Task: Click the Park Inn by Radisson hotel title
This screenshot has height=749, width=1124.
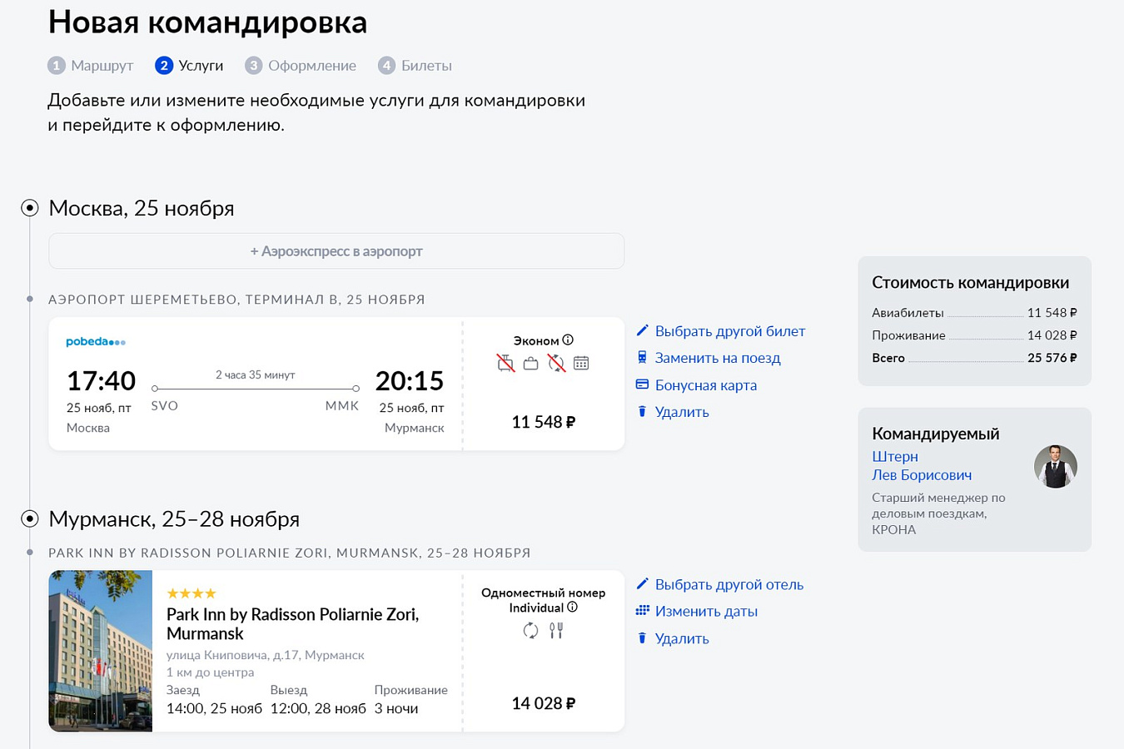Action: tap(292, 623)
